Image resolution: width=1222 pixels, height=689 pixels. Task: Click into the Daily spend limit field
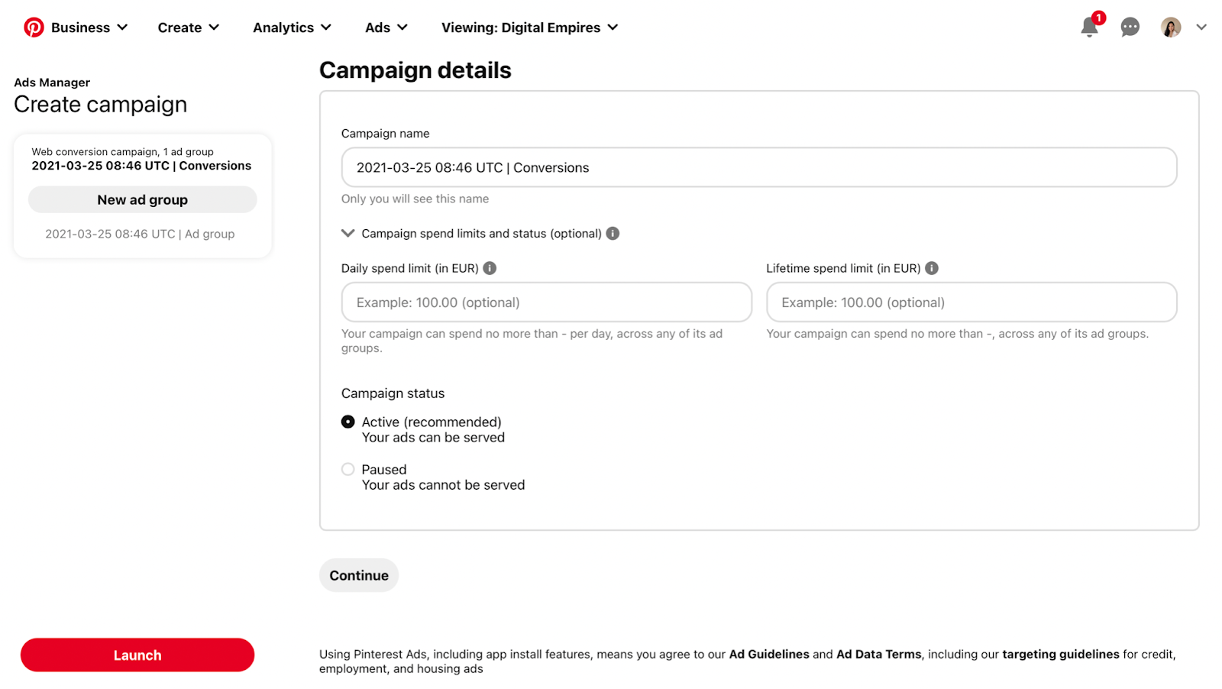point(546,302)
